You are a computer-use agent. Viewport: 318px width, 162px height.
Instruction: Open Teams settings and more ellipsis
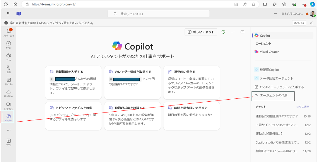click(276, 13)
